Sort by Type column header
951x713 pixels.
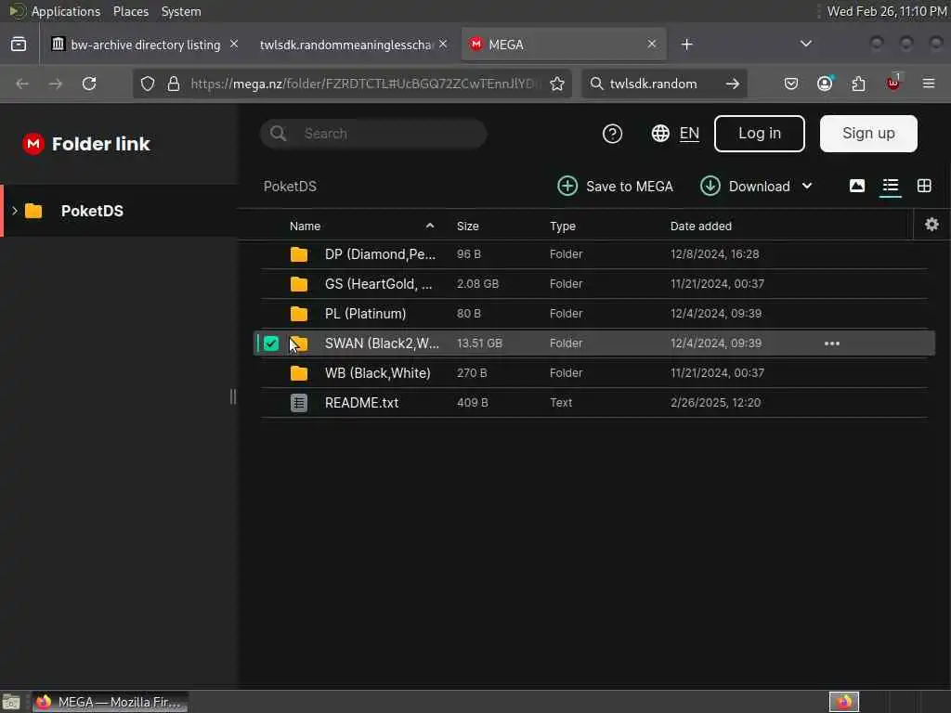pyautogui.click(x=562, y=226)
